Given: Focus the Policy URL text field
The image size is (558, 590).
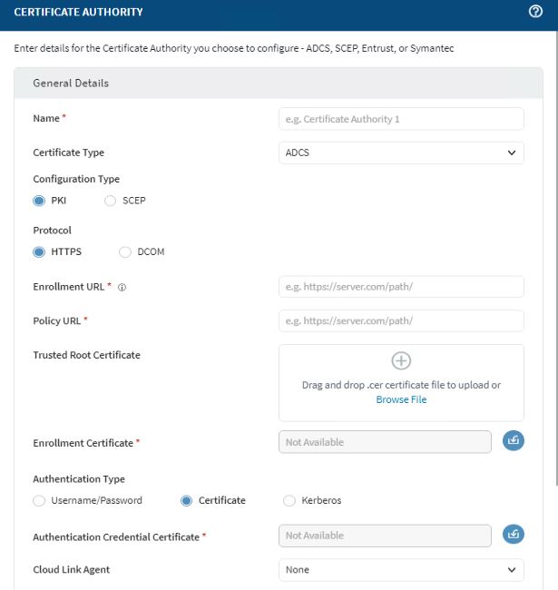Looking at the screenshot, I should click(401, 321).
